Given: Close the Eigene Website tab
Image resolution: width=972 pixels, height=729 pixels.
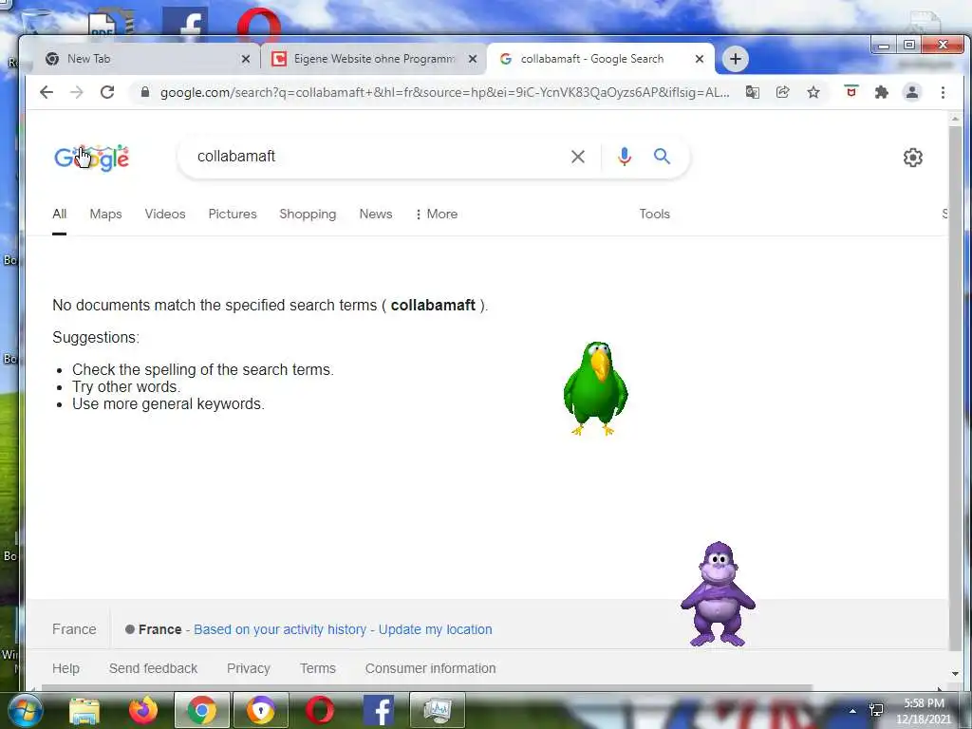Looking at the screenshot, I should (473, 59).
